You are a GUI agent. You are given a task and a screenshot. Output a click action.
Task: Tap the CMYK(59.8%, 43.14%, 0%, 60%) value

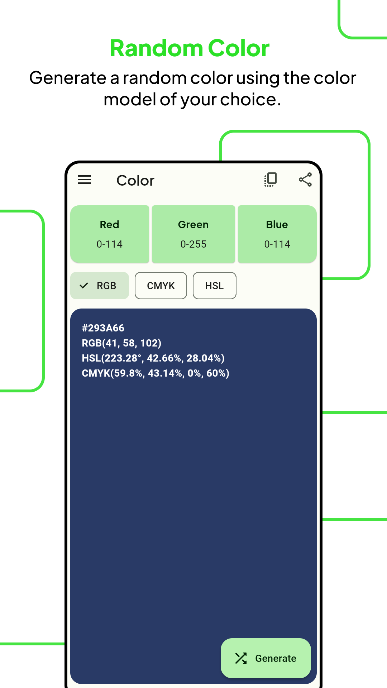156,373
